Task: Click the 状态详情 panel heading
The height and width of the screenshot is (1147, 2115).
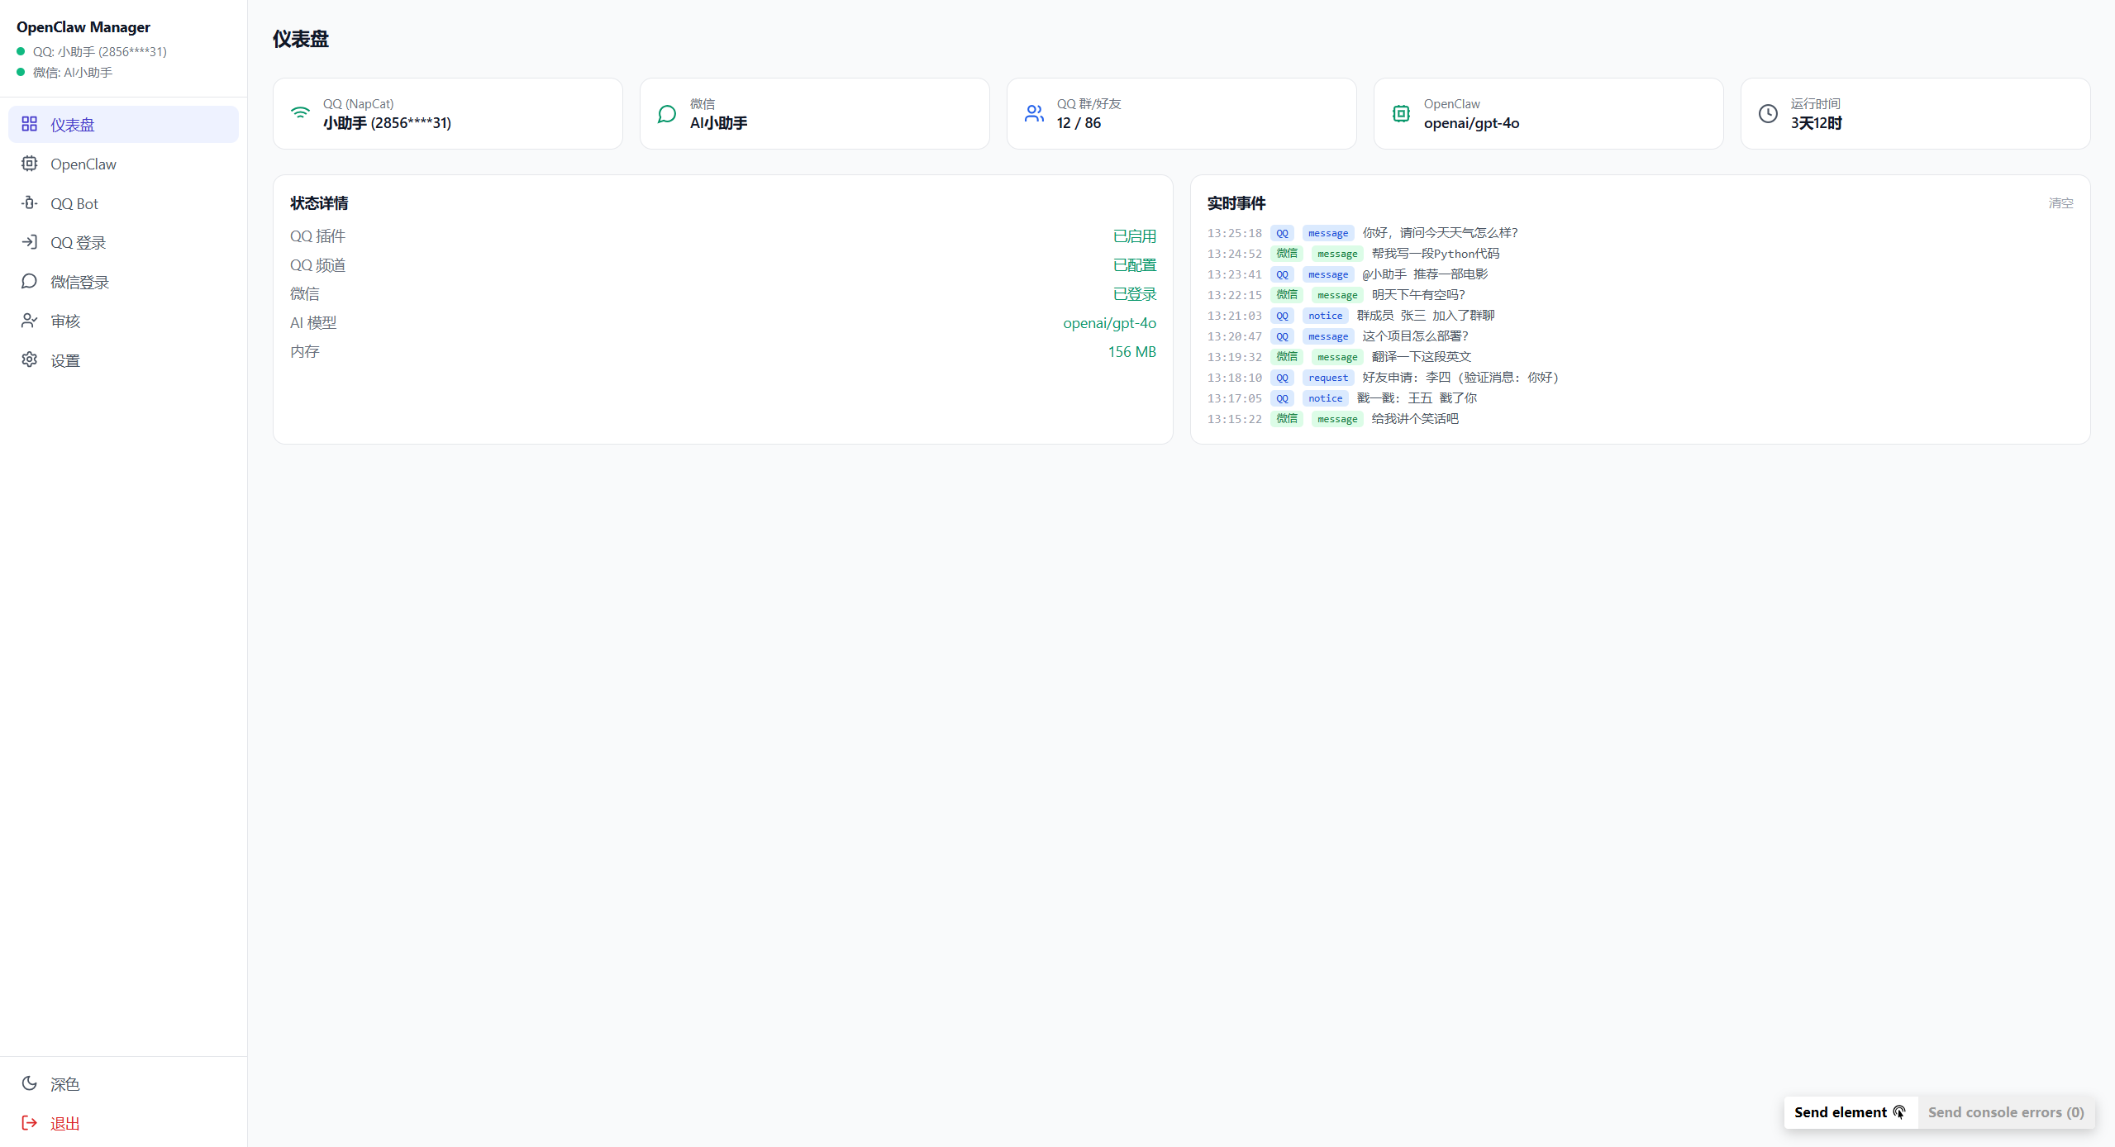Action: [319, 203]
